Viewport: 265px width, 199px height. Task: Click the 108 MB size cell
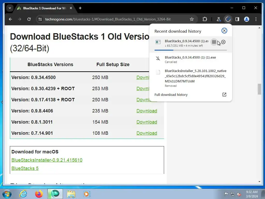(100, 133)
